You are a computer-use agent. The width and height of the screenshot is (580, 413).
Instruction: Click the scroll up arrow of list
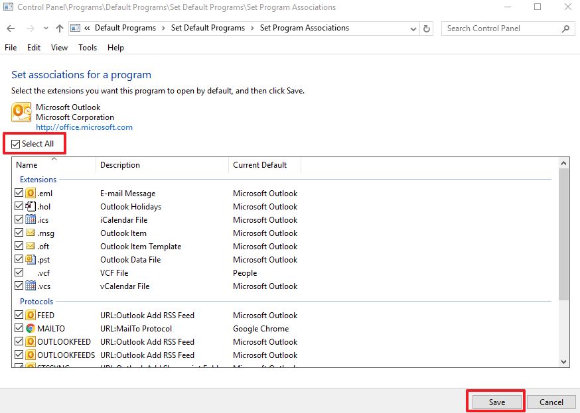coord(563,163)
